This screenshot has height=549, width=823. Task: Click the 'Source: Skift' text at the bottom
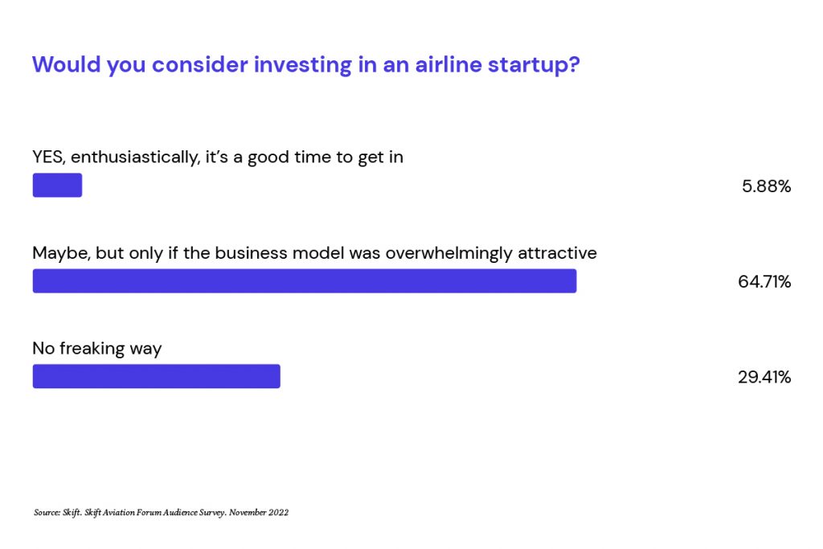click(x=57, y=512)
